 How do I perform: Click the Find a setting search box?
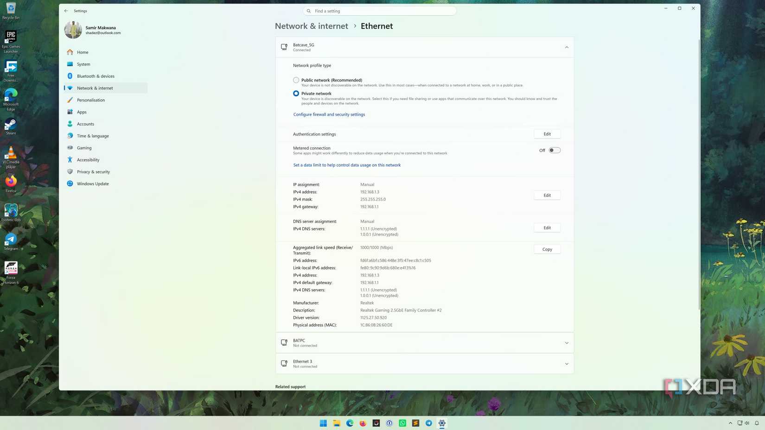380,11
